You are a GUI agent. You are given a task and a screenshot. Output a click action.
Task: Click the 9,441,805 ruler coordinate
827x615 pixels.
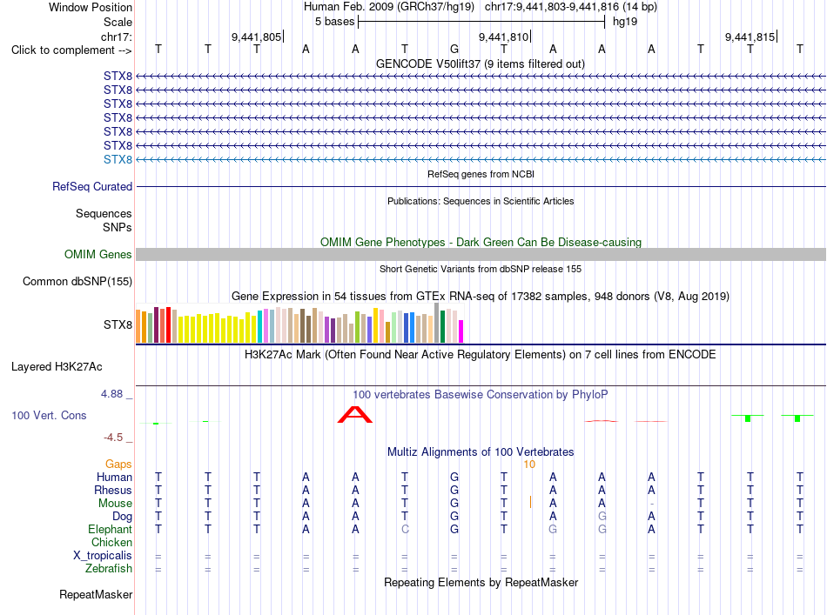pyautogui.click(x=256, y=37)
